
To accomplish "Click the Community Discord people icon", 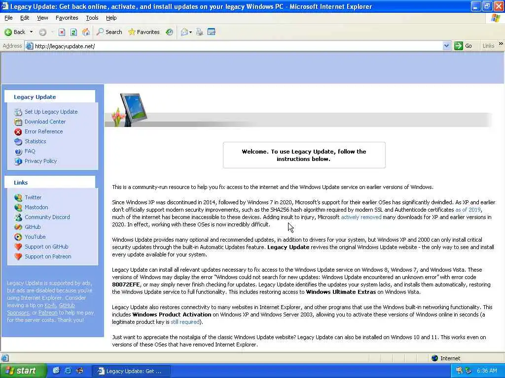I will tap(18, 217).
